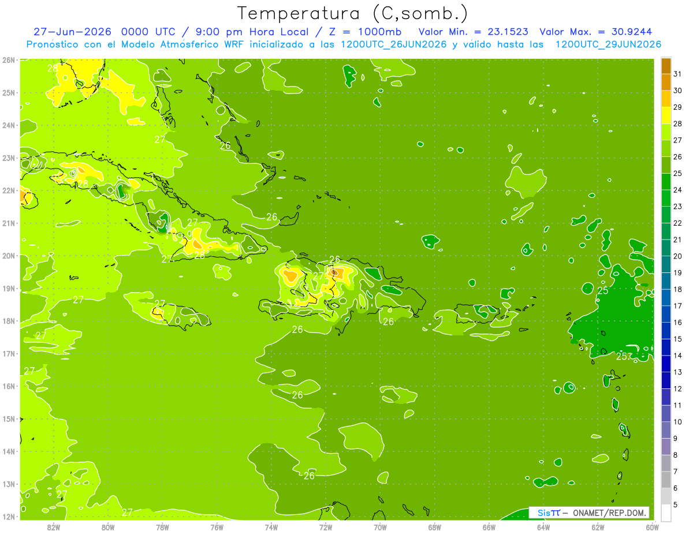Click the colorbar label '5'
The height and width of the screenshot is (535, 693).
676,505
